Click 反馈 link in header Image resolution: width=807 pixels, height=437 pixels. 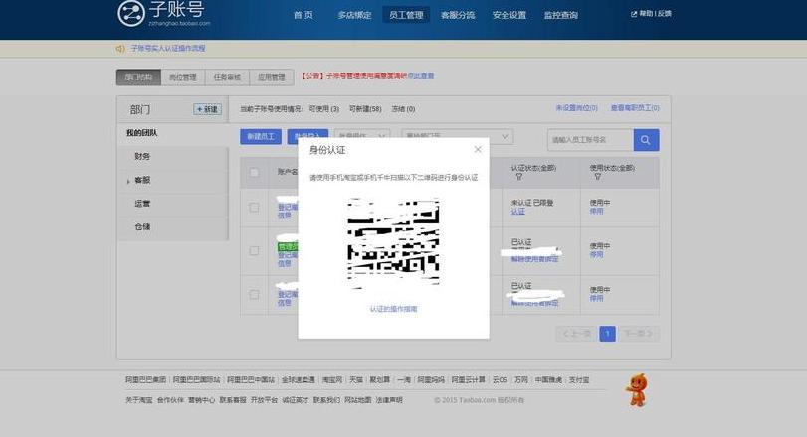(x=665, y=14)
